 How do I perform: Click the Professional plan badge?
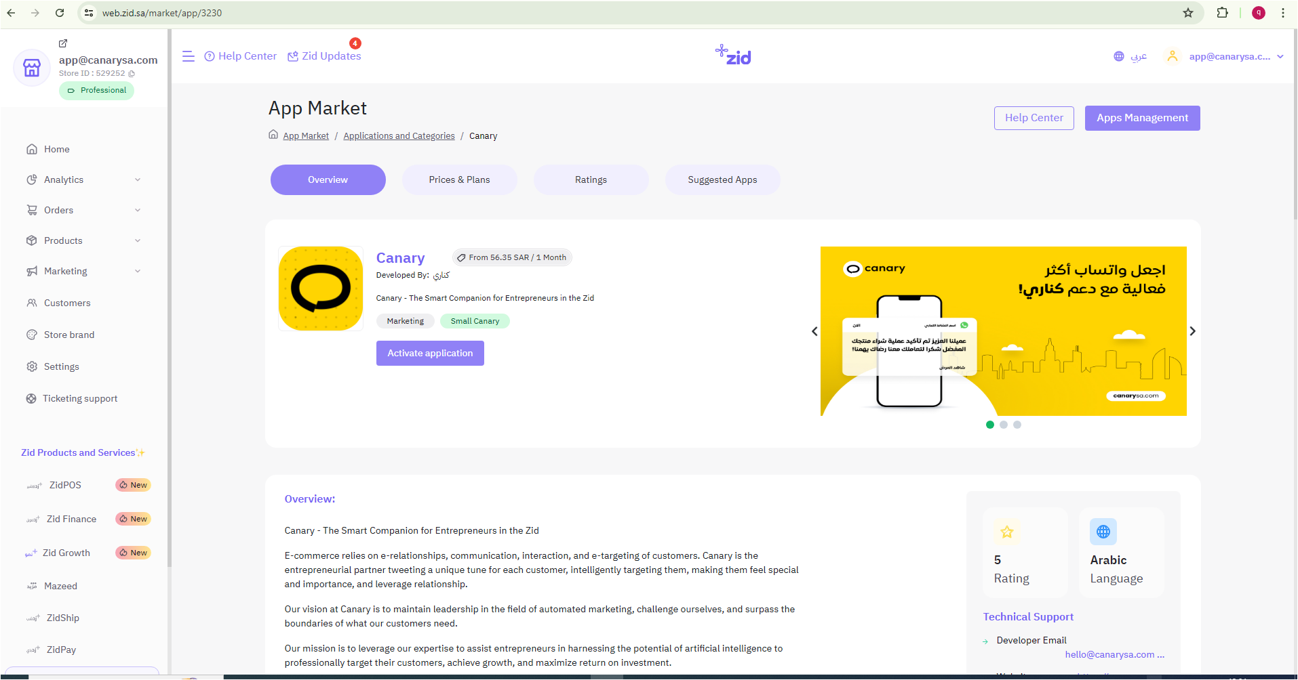tap(97, 90)
